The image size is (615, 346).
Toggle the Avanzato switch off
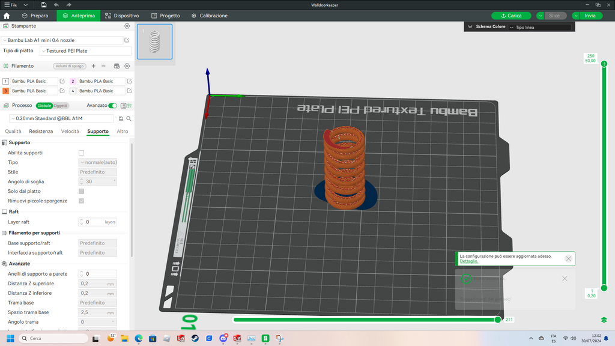point(112,106)
